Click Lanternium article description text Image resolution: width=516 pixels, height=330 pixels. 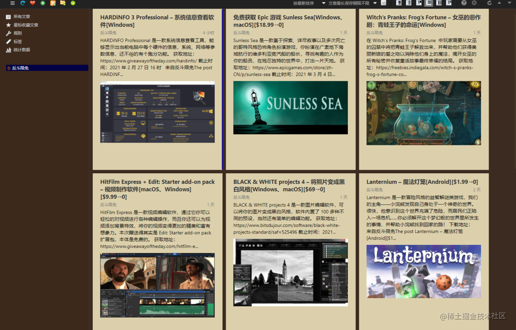point(424,218)
